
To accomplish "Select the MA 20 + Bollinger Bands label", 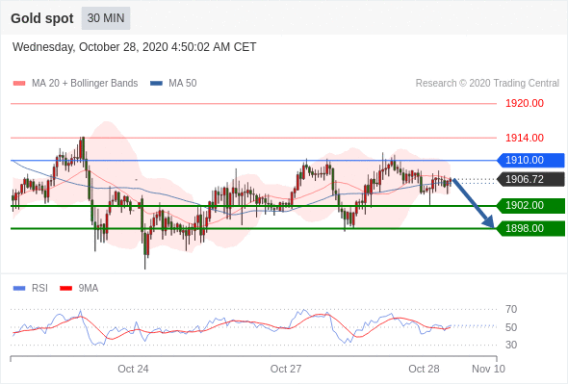I will pos(85,84).
